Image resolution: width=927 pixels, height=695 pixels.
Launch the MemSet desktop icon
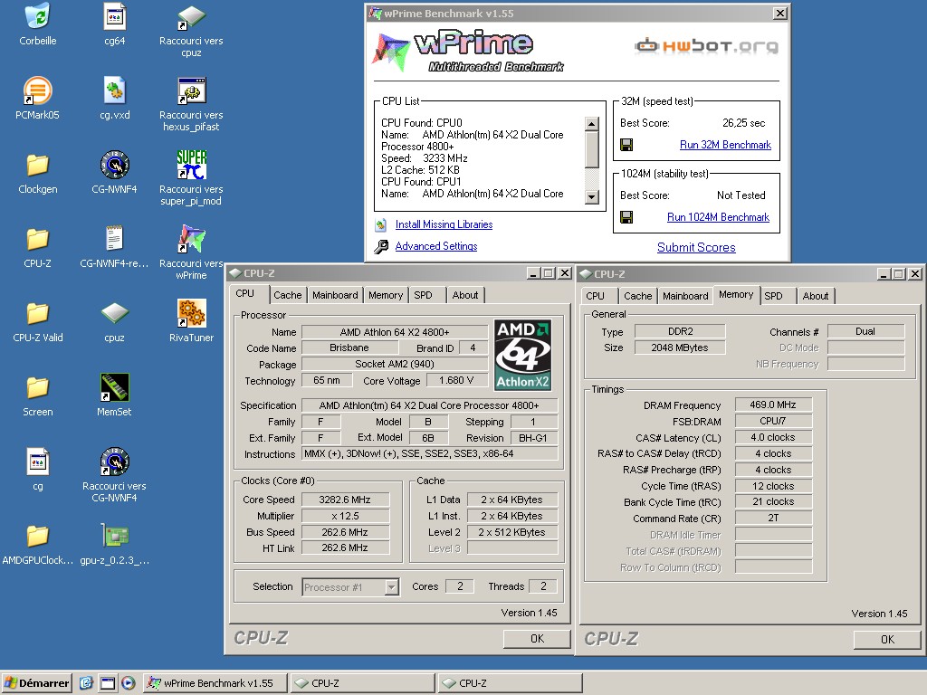click(114, 388)
